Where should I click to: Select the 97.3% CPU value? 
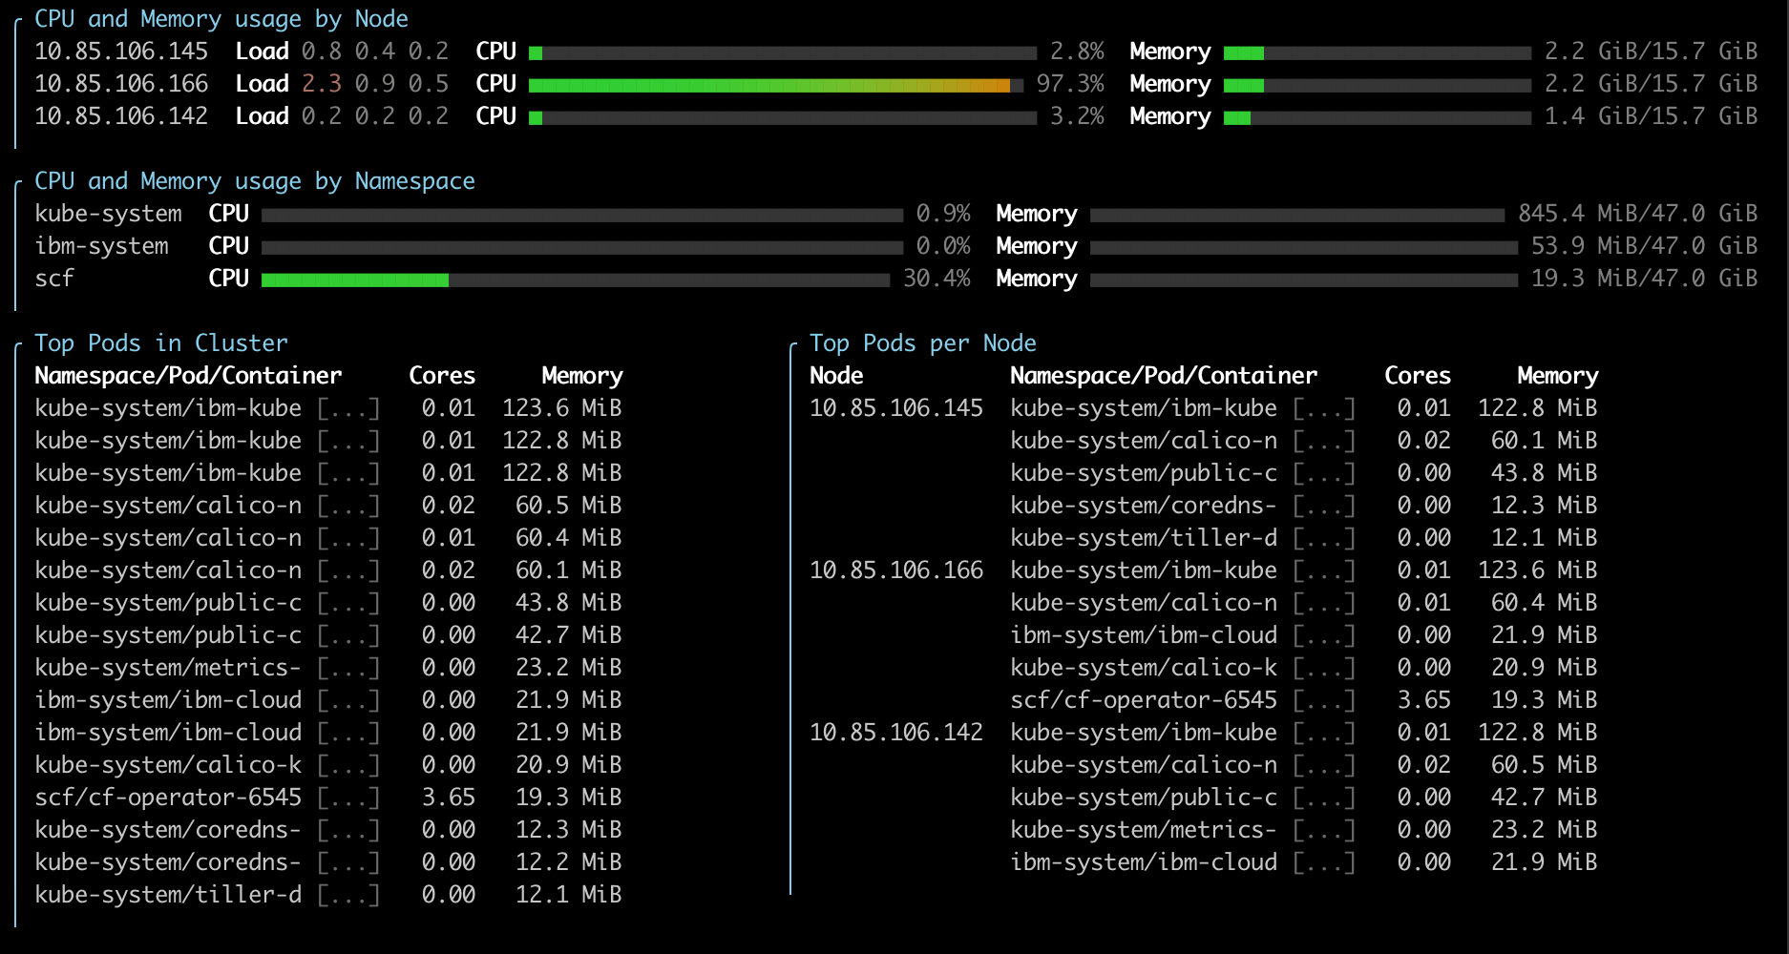click(1070, 84)
